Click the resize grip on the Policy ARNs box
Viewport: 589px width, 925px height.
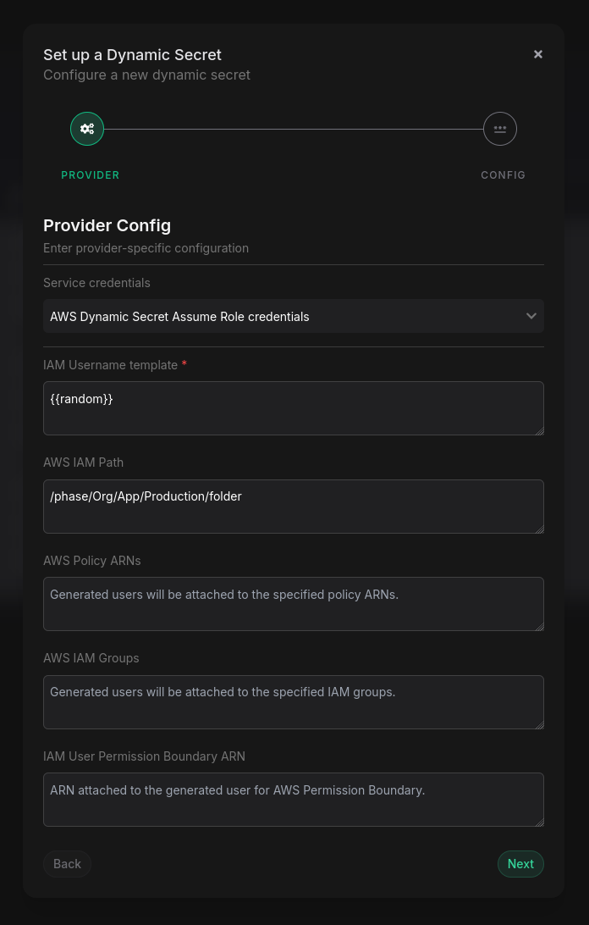(539, 628)
